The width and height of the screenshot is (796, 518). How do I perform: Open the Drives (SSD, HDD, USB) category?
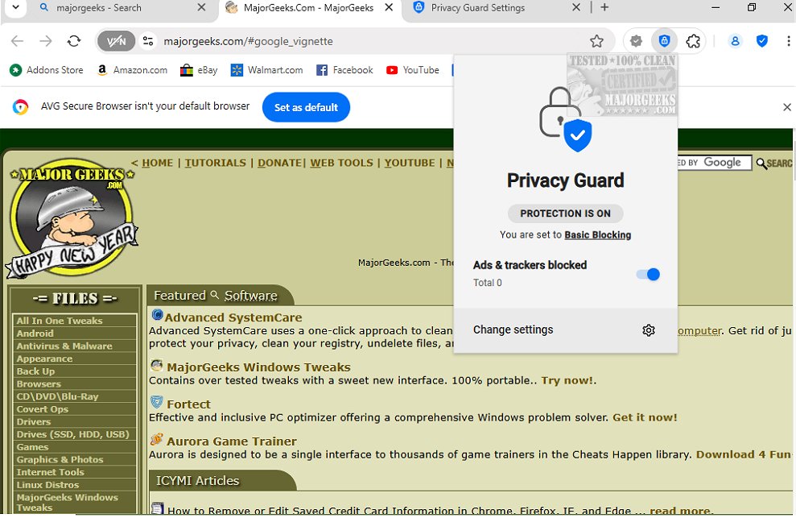coord(75,434)
